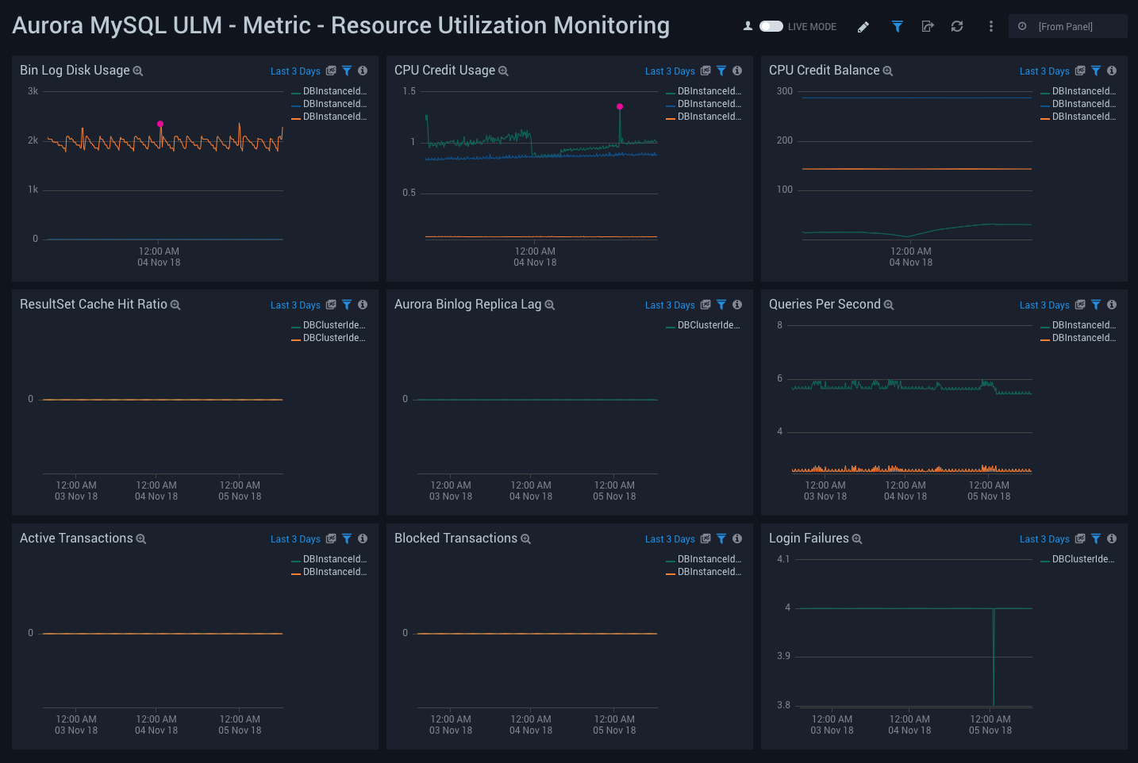1138x763 pixels.
Task: Select the pink data point marker on Bin Log Disk Usage
Action: tap(161, 125)
